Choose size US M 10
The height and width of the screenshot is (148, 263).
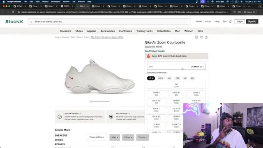click(x=156, y=126)
